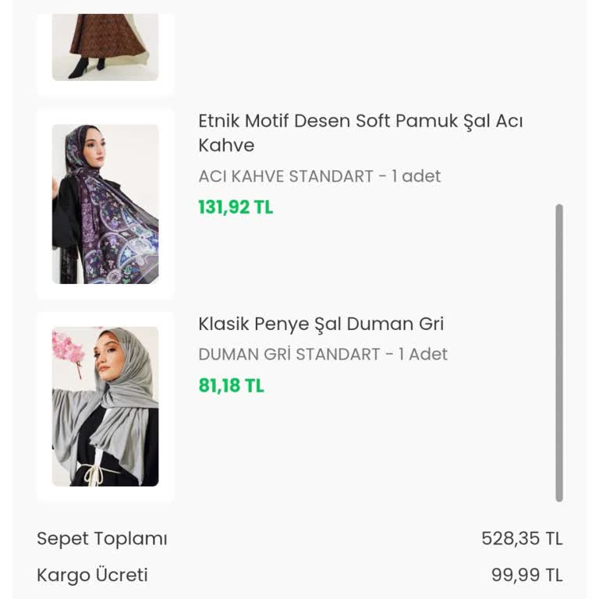Click the word "Kahve" on the title's second line
This screenshot has height=599, width=599.
(x=226, y=145)
